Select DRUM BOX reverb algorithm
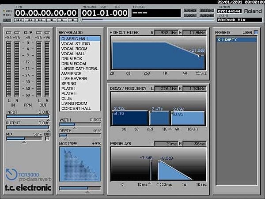Screen dimensions: 265x199 (80, 58)
